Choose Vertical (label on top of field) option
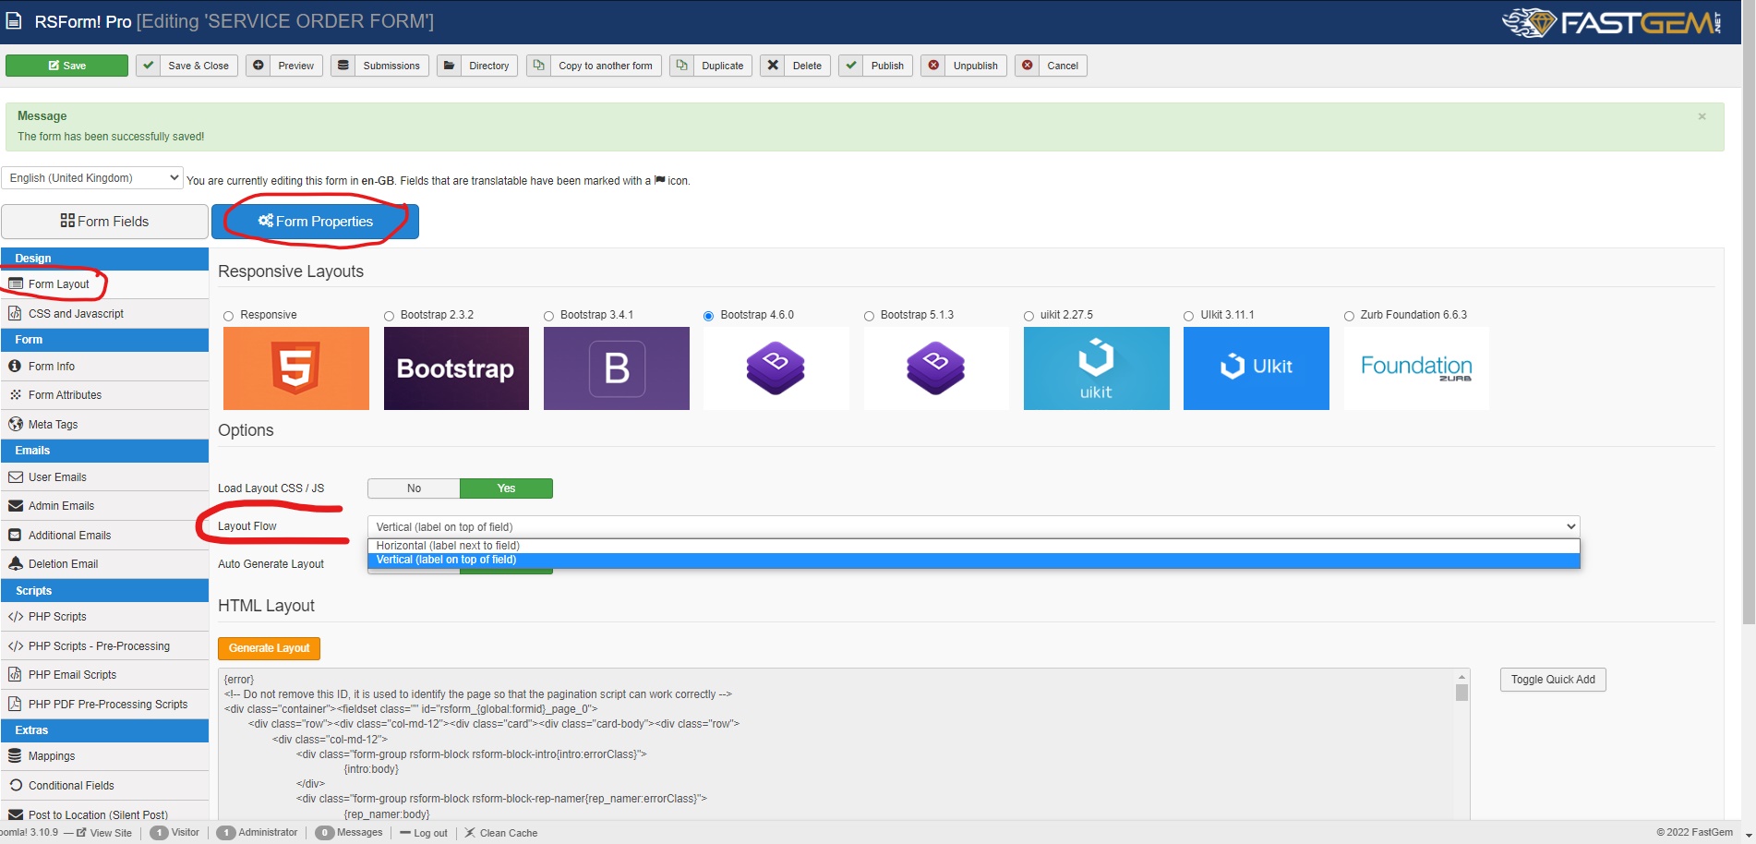Viewport: 1756px width, 844px height. tap(974, 561)
